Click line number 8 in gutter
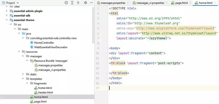The height and width of the screenshot is (104, 219). [98, 43]
